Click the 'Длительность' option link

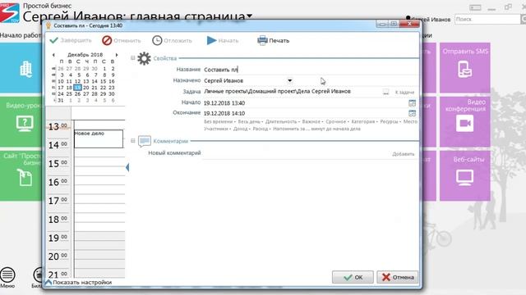click(x=281, y=122)
